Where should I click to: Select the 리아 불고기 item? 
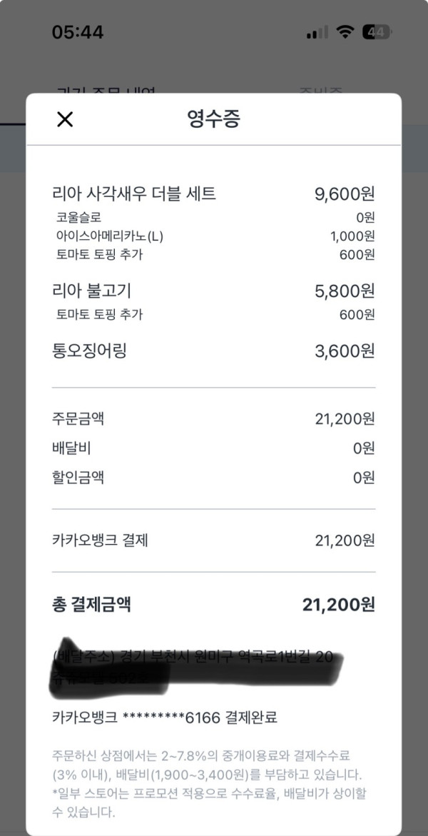pos(91,291)
